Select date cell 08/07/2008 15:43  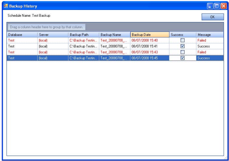[x=150, y=52]
